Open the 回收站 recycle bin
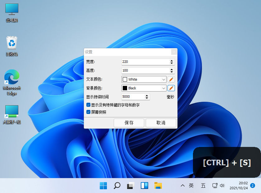Screen dimensions: 261x193 (x=11, y=41)
